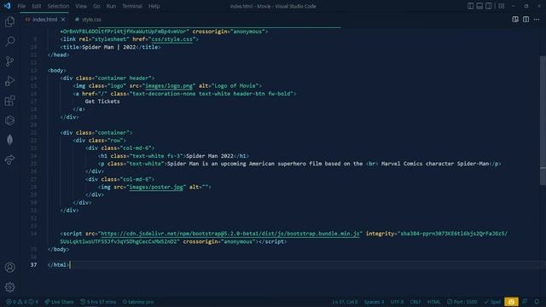Screen dimensions: 546x307
Task: Change language mode HTML
Action: coord(433,302)
